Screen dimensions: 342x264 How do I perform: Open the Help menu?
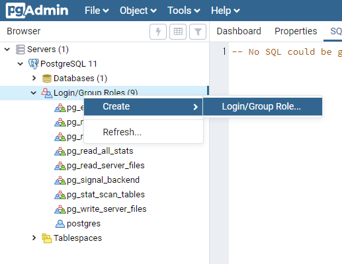pos(226,11)
